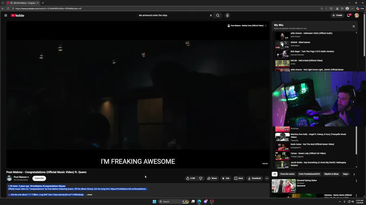This screenshot has width=366, height=205.
Task: Expand description with ...more
Action: click(x=89, y=195)
